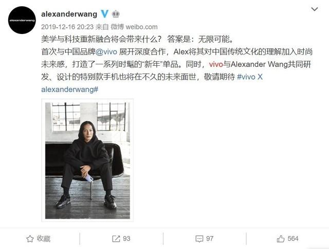The image size is (329, 249).
Task: Click the red vivo keyword link
Action: (x=216, y=64)
